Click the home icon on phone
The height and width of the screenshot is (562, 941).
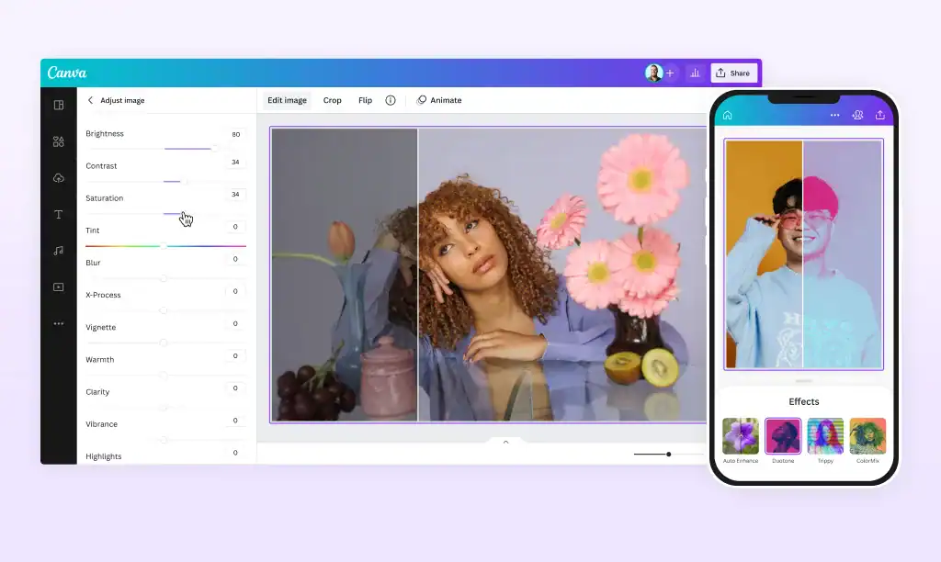click(x=728, y=115)
